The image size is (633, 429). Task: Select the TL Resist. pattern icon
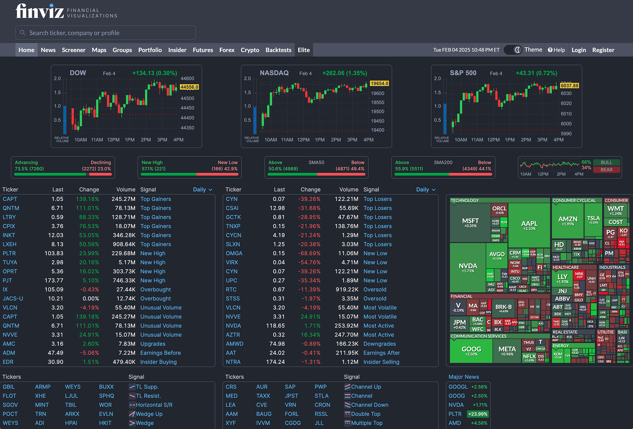pyautogui.click(x=133, y=396)
